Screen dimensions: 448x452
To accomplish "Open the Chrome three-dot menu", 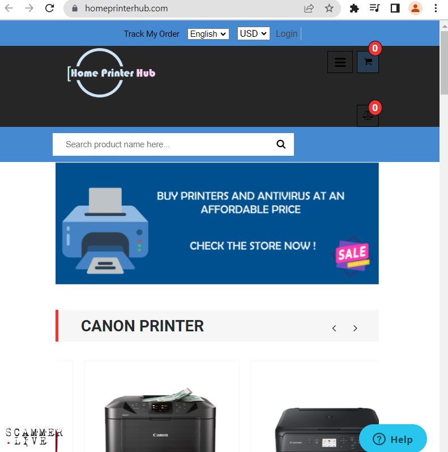I will [x=436, y=8].
